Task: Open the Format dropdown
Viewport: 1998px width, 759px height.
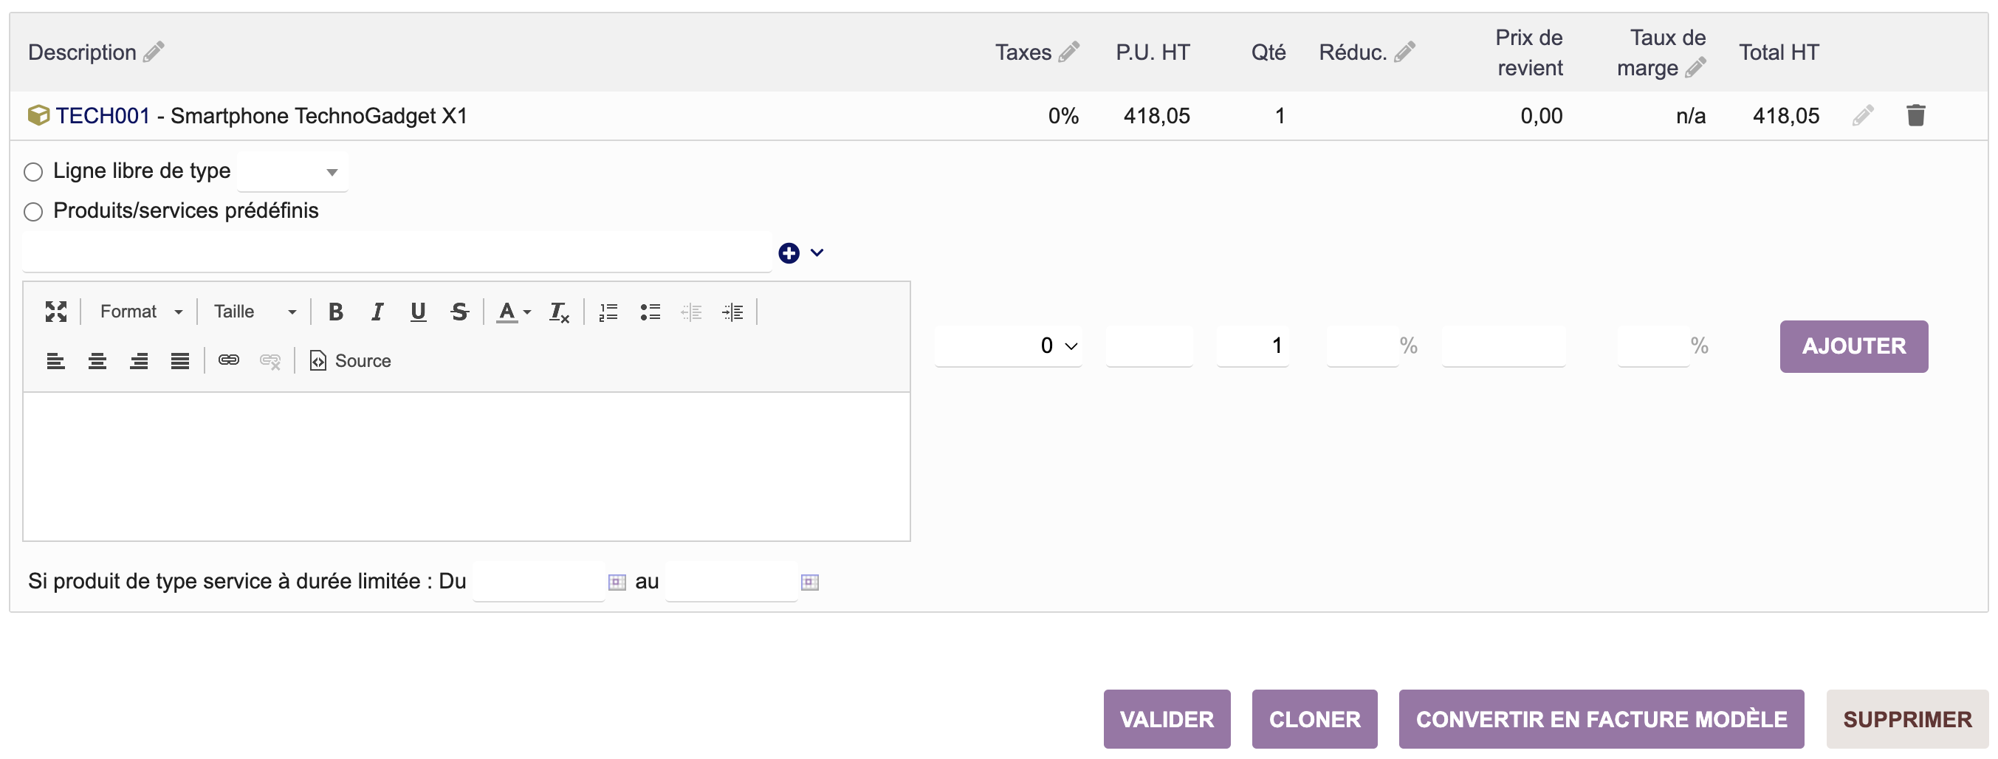Action: tap(140, 312)
